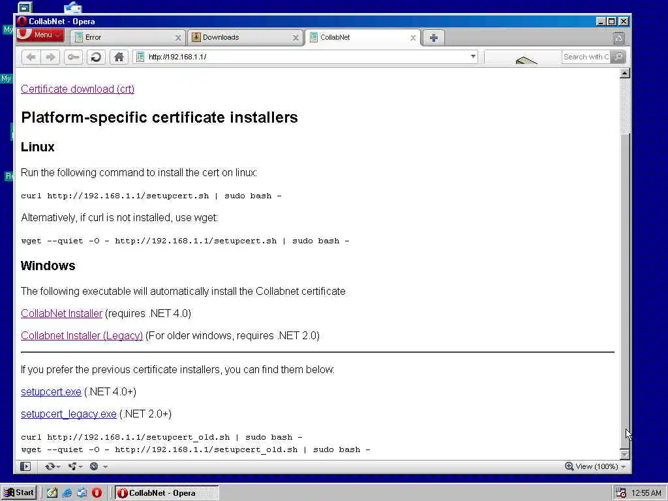The height and width of the screenshot is (501, 668).
Task: Close the Error tab
Action: 178,38
